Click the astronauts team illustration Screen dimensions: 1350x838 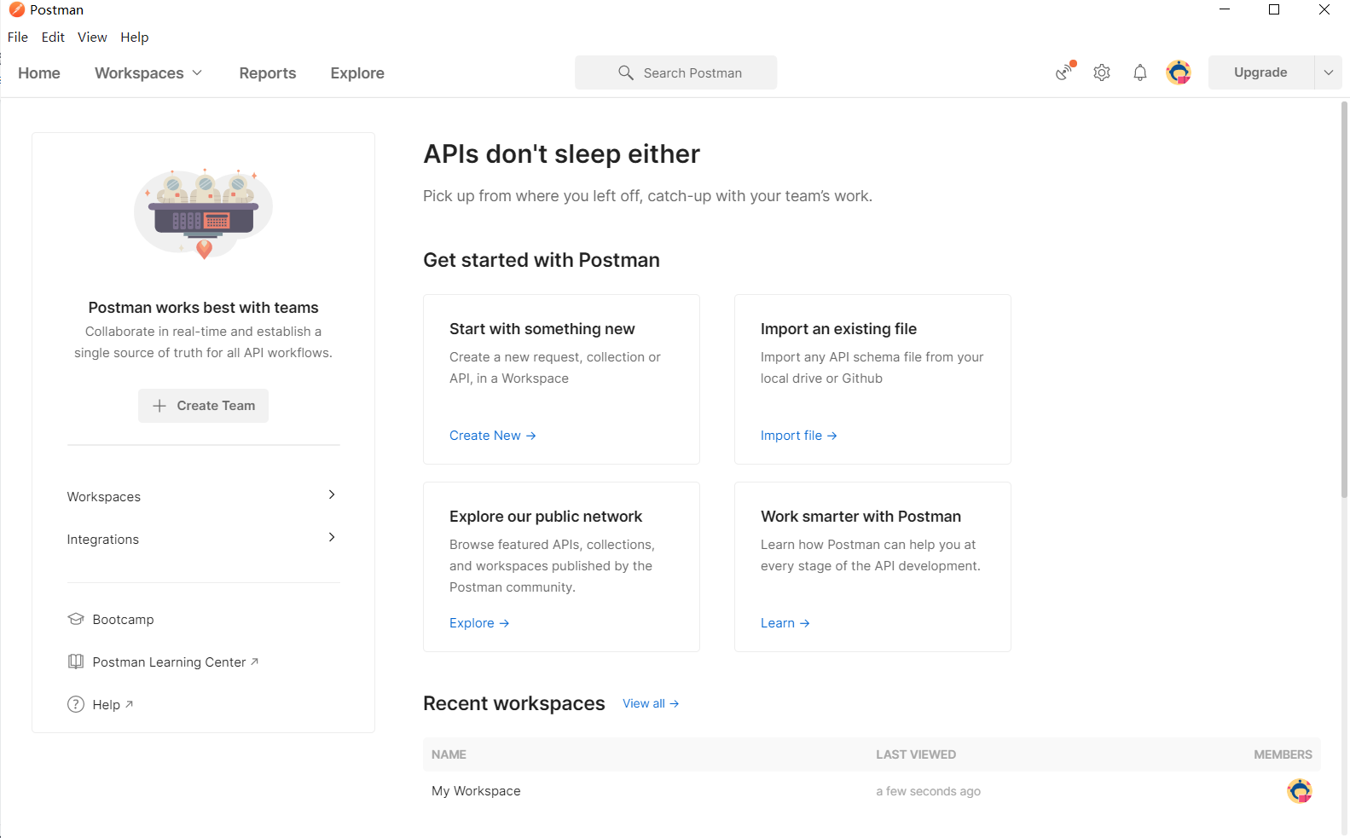pos(203,213)
